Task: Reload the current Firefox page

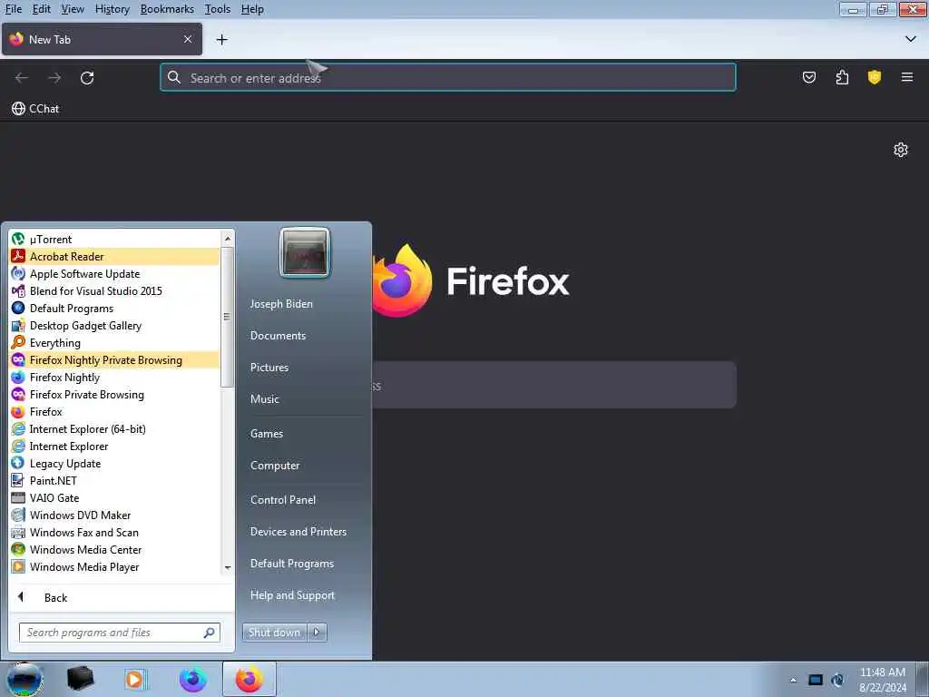Action: (87, 78)
